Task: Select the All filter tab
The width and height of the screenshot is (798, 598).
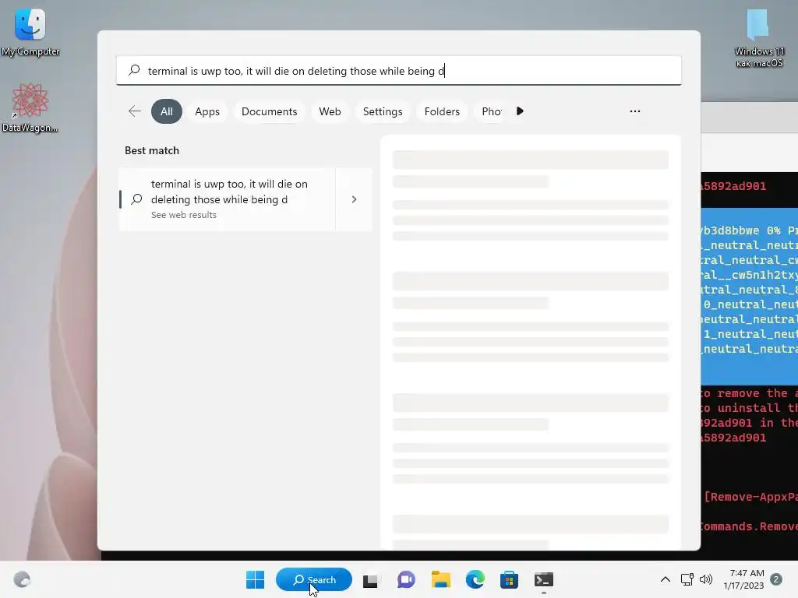Action: pos(167,111)
